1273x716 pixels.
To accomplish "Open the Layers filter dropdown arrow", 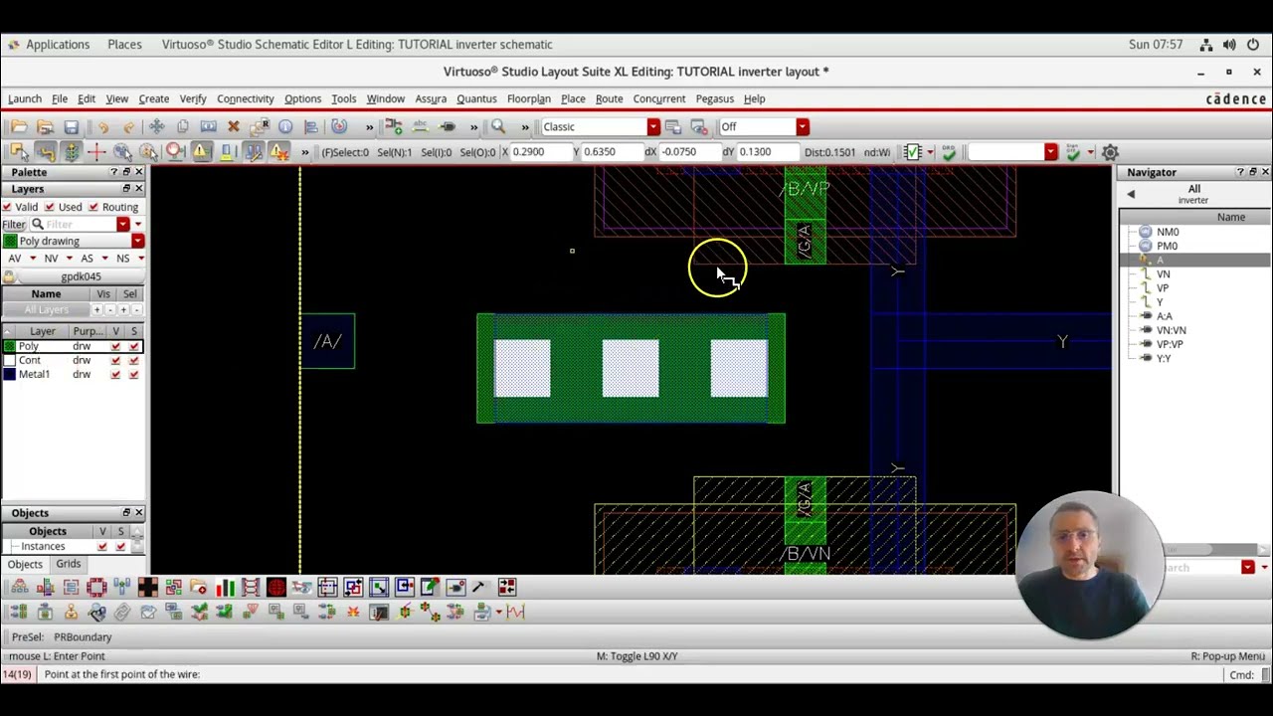I will point(123,224).
